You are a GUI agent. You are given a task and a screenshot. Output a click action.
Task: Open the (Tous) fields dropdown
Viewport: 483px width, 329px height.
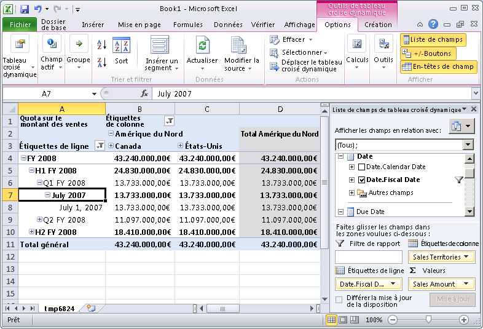point(468,145)
